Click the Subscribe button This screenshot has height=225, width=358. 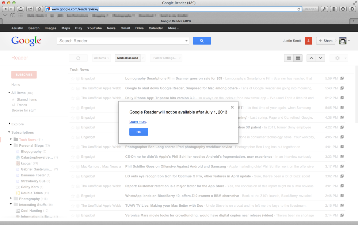[24, 75]
